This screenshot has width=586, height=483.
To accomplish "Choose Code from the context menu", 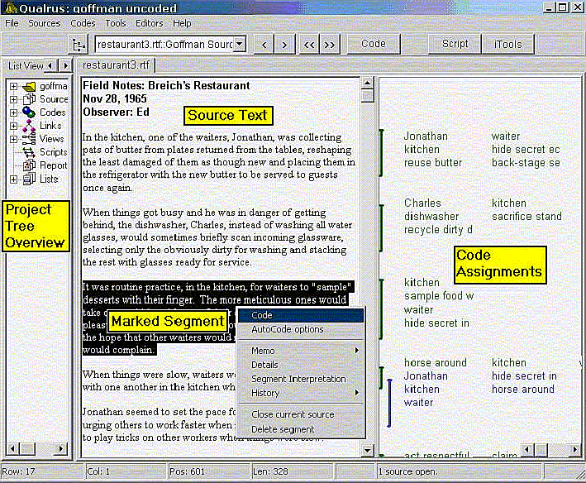I will 299,315.
